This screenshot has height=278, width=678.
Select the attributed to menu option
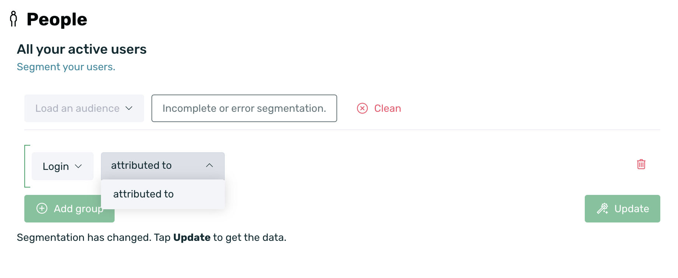(x=163, y=194)
